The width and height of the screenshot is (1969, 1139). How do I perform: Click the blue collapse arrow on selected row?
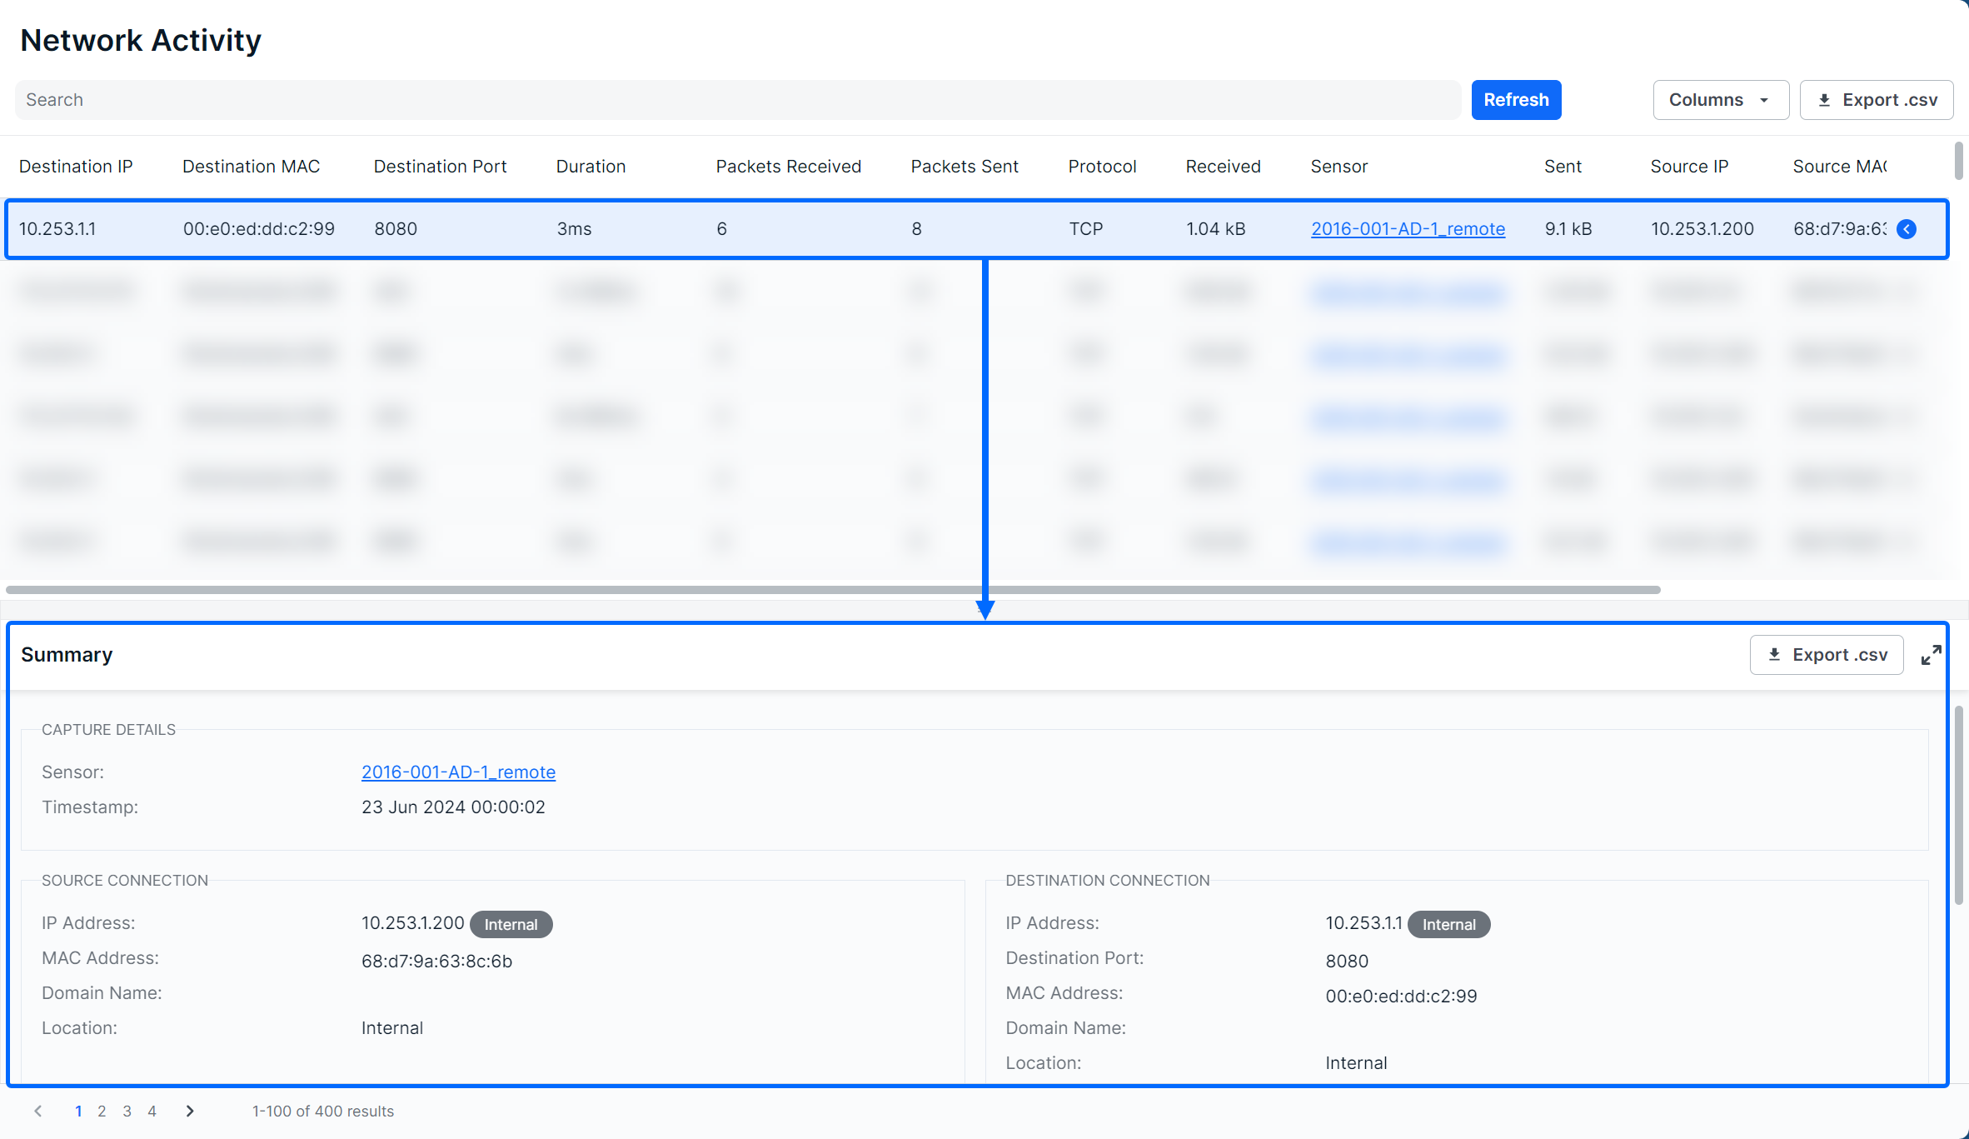(1907, 229)
